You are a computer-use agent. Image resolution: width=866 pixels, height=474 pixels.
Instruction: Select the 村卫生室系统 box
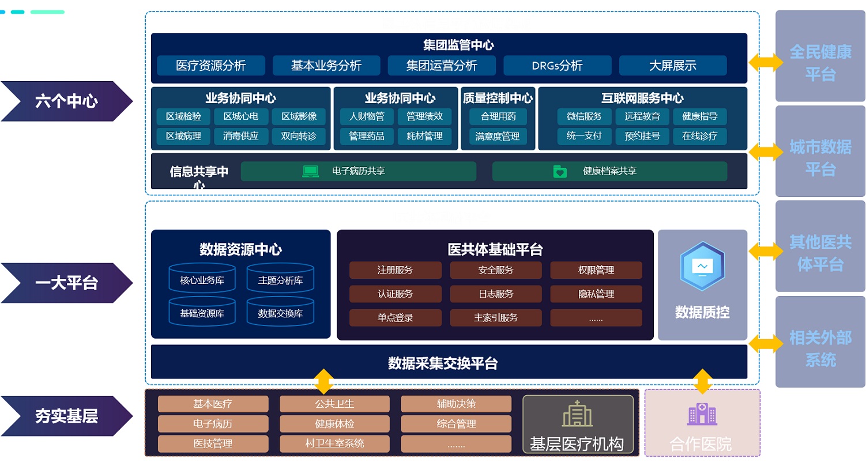[334, 443]
